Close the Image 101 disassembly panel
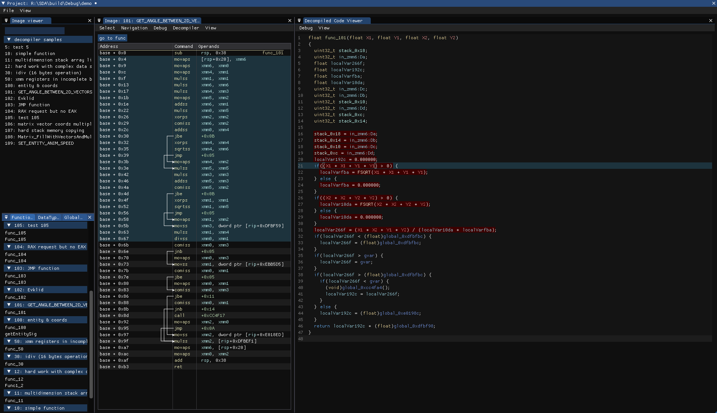The width and height of the screenshot is (717, 413). [290, 21]
